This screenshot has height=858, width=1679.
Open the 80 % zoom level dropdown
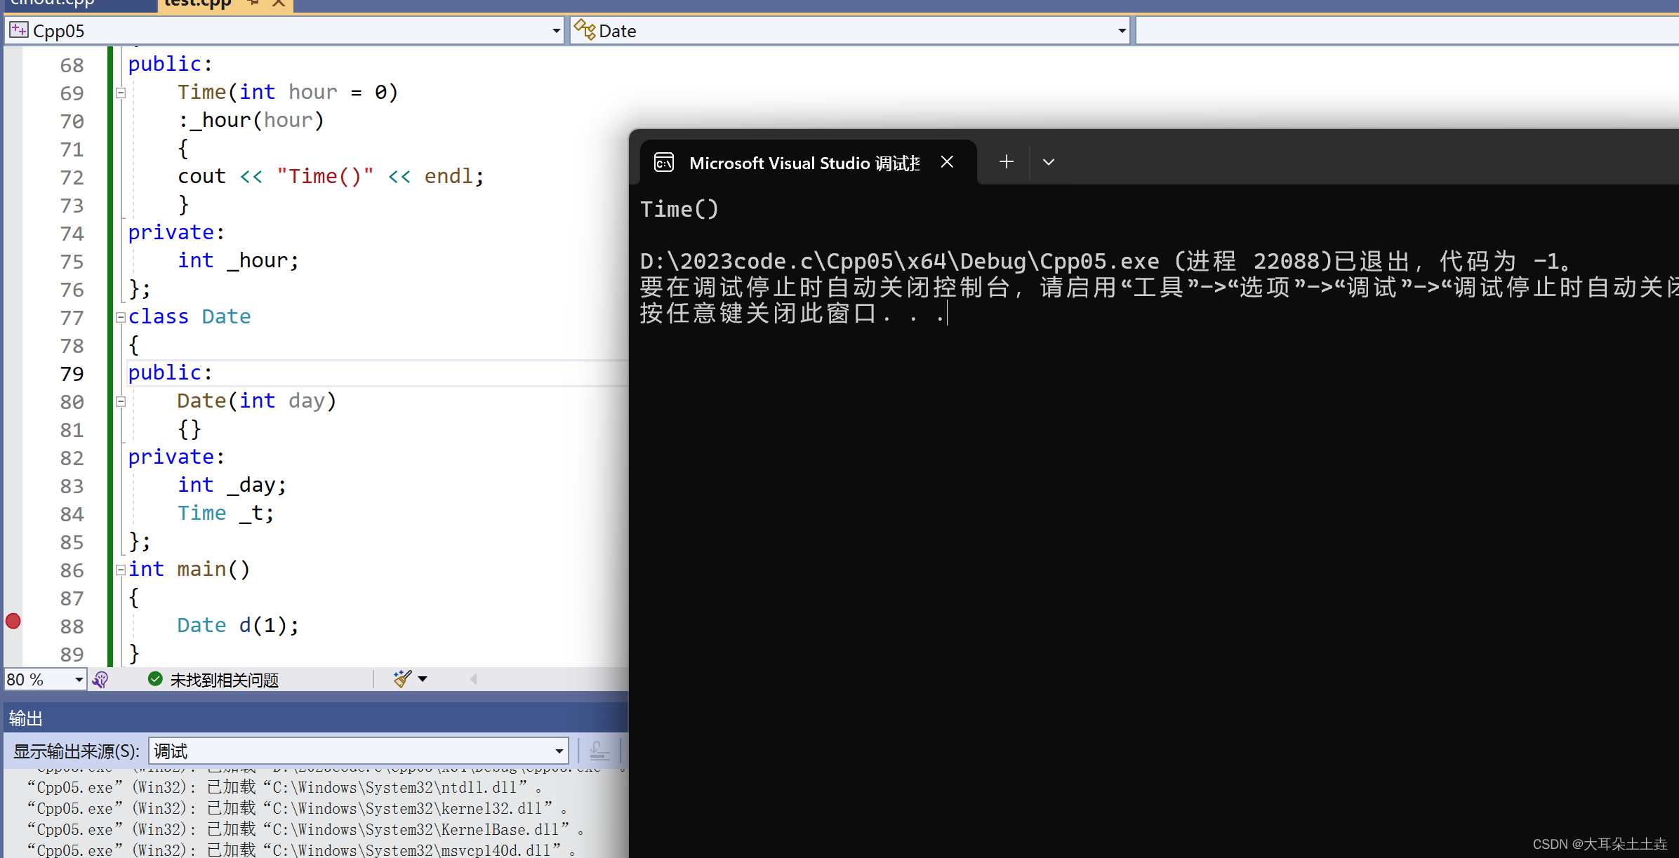pyautogui.click(x=79, y=679)
